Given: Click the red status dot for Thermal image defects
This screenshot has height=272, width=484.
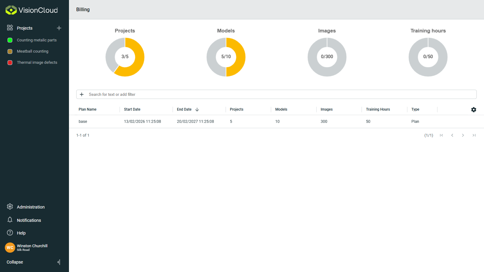Looking at the screenshot, I should (x=10, y=62).
